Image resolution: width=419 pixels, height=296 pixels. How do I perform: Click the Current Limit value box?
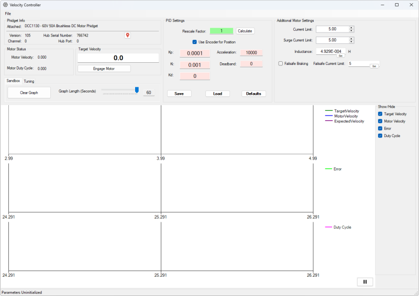coord(333,29)
